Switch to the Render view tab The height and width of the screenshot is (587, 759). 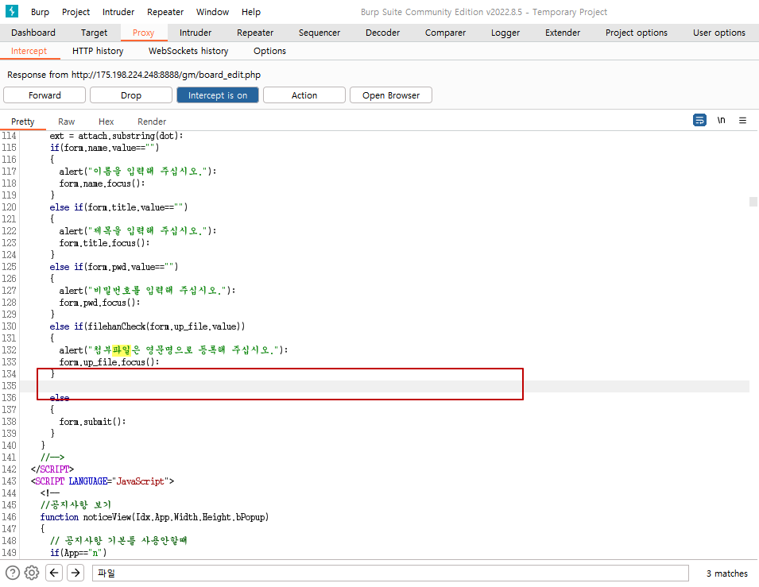152,122
